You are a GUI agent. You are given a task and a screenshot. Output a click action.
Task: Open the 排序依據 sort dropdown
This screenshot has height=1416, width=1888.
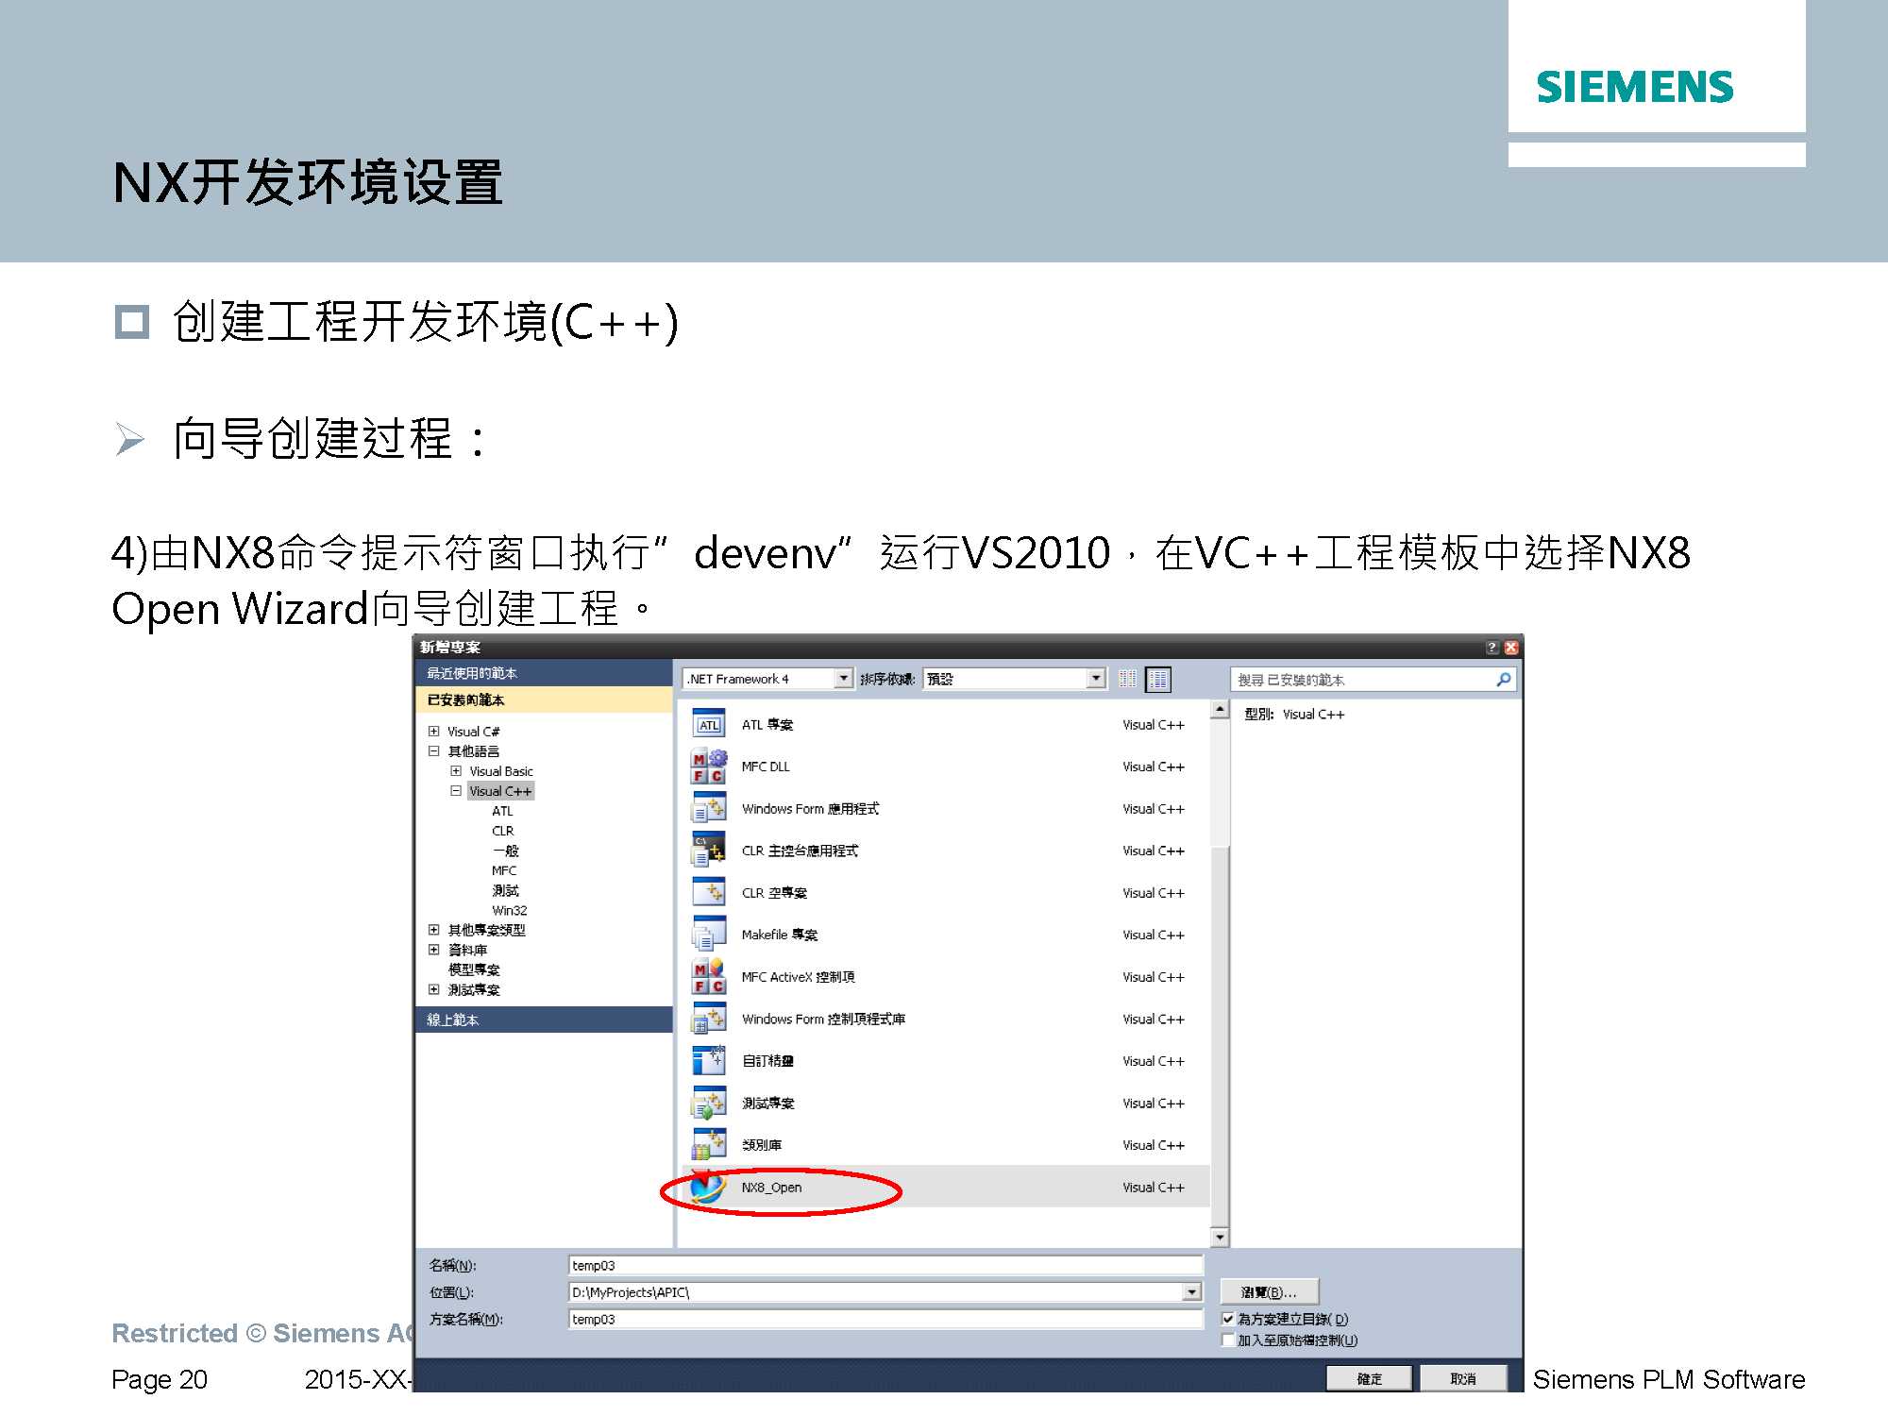[1095, 679]
